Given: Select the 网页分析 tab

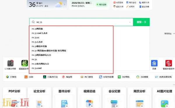Looking at the screenshot, I should click(139, 91).
